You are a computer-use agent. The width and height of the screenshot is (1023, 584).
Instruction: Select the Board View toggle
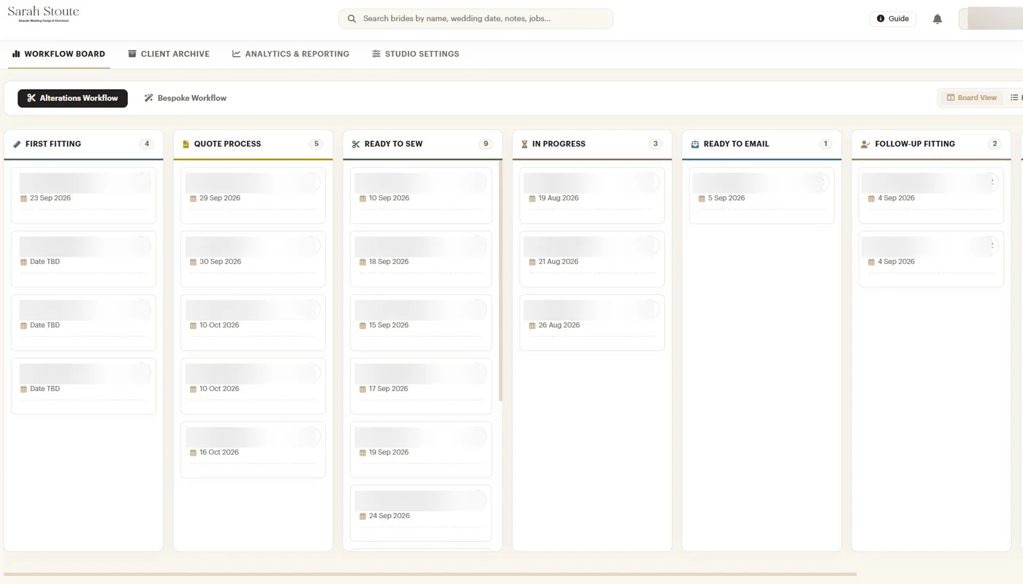click(972, 98)
